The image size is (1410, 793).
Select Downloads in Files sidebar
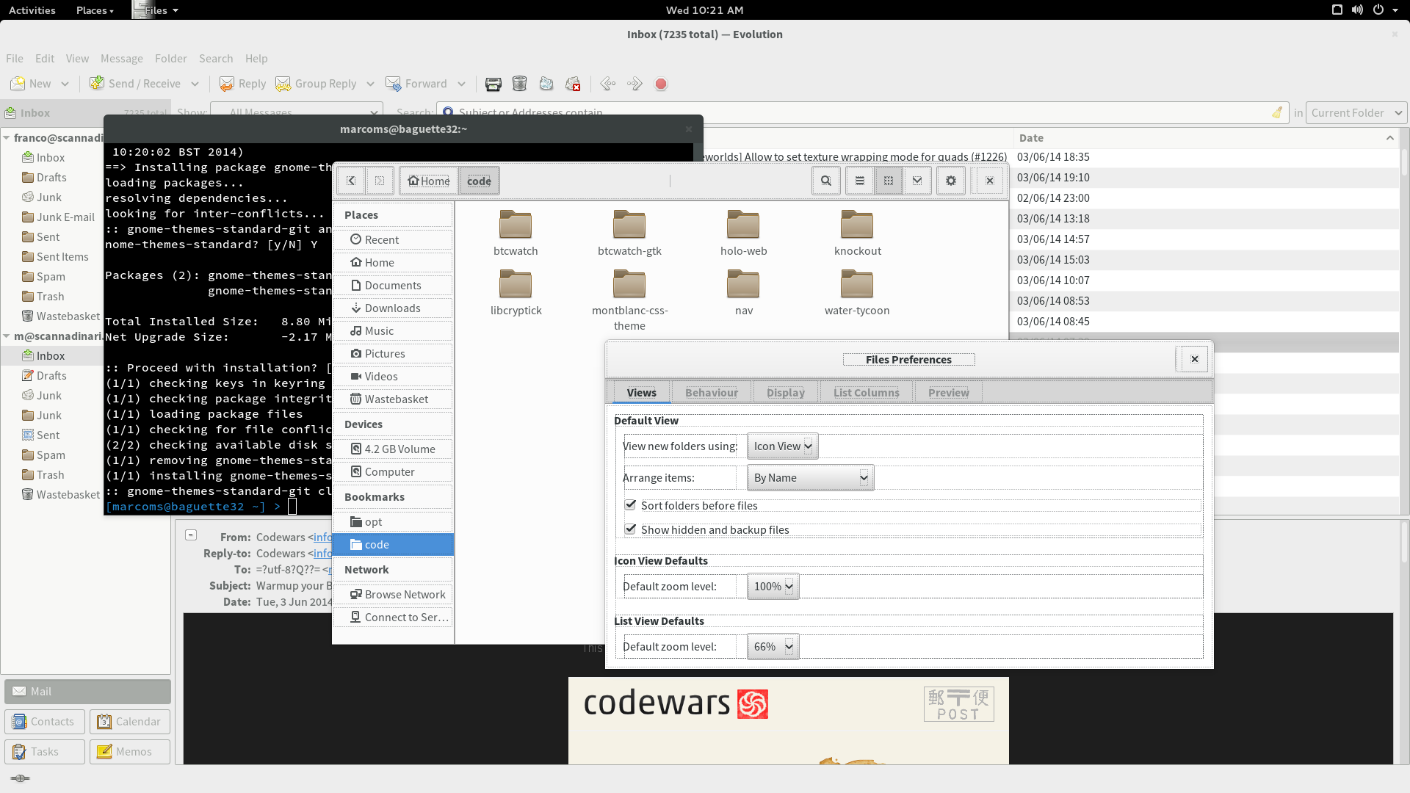click(392, 308)
